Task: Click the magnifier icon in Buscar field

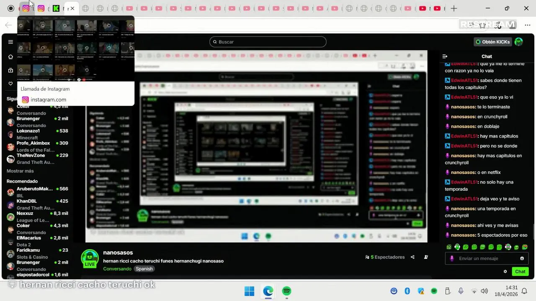Action: pos(215,42)
